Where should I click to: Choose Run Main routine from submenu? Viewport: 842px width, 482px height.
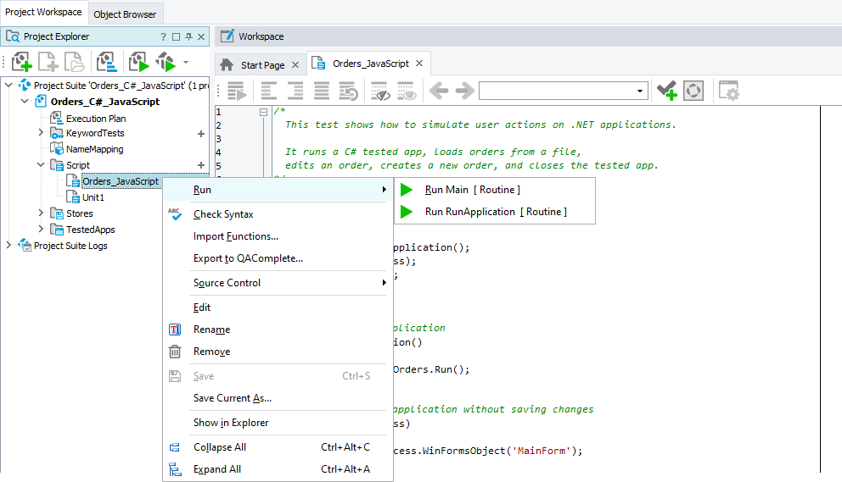(472, 190)
